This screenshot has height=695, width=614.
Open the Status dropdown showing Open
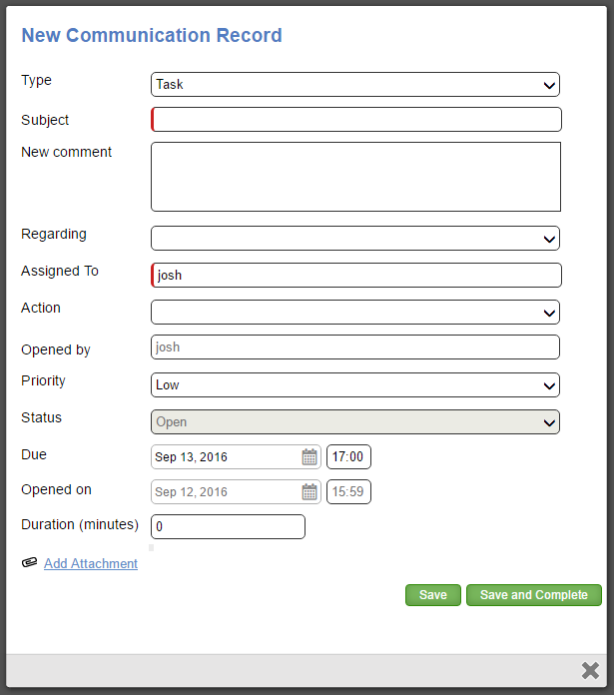[354, 422]
